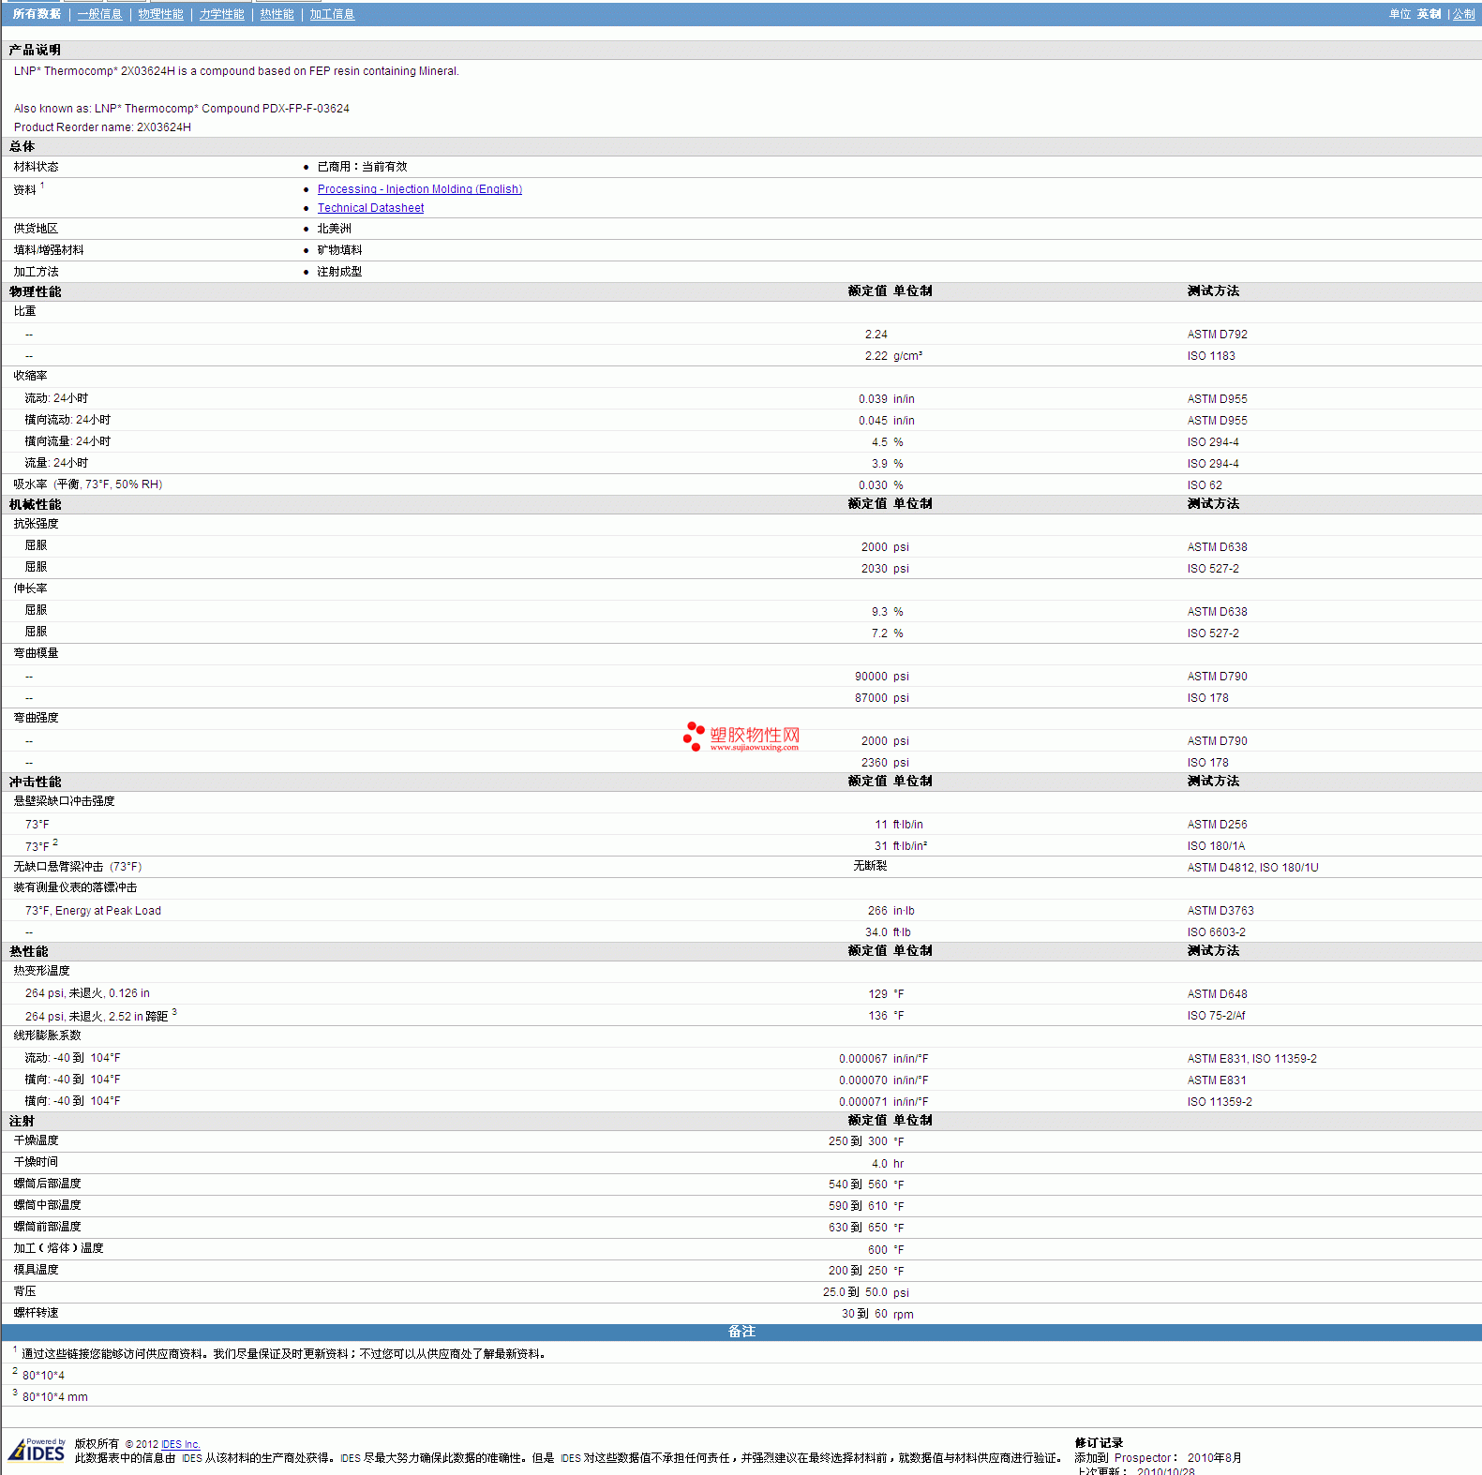Image resolution: width=1482 pixels, height=1475 pixels.
Task: Select tensile strength value 2030 psi
Action: click(x=885, y=569)
